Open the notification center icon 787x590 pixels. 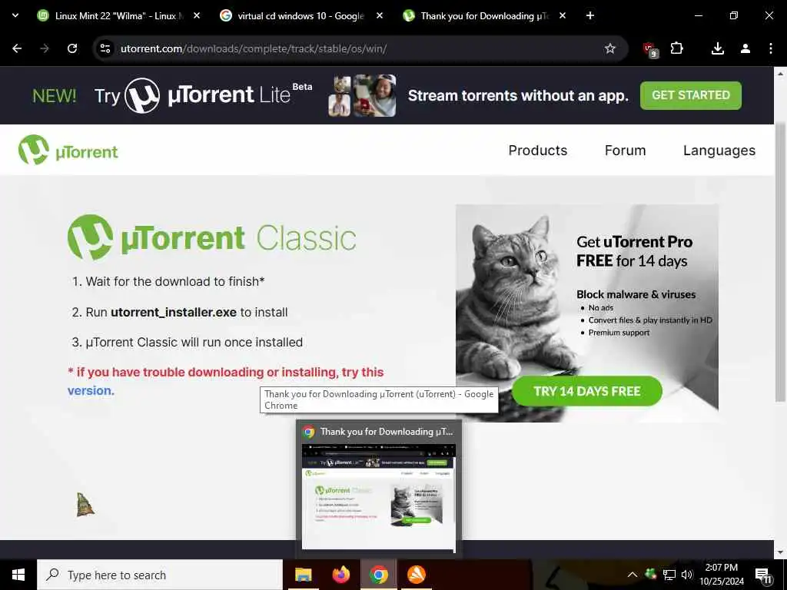[763, 575]
